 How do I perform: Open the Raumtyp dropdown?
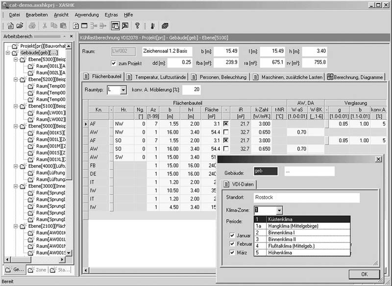(x=123, y=90)
